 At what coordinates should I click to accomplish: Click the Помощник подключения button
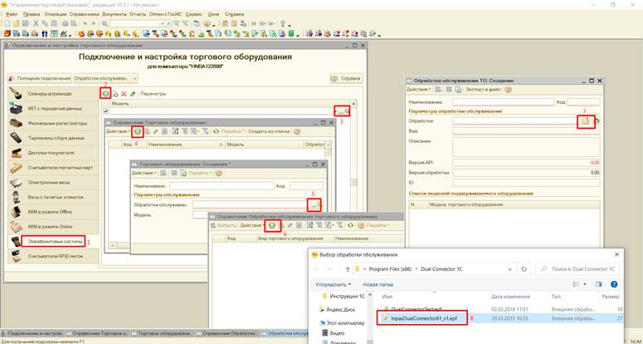41,78
